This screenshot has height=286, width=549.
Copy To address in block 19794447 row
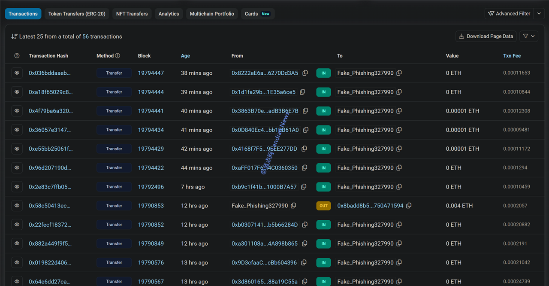[x=399, y=73]
